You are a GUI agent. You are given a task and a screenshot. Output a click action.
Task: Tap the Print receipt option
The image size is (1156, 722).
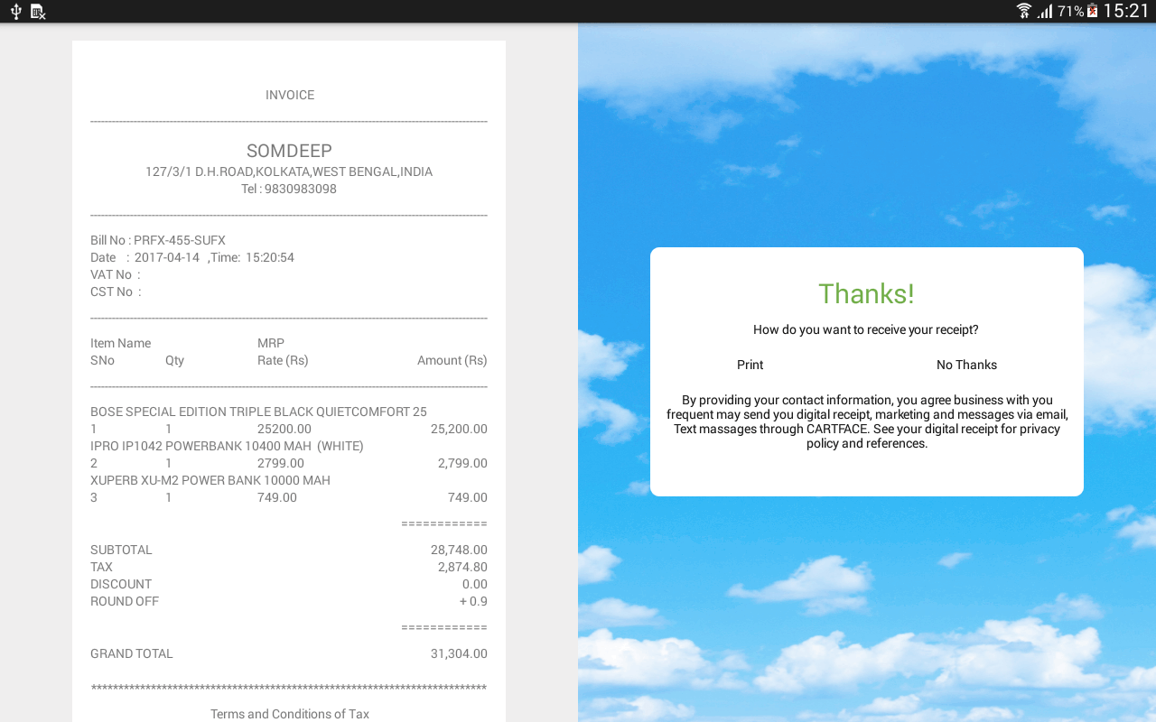coord(750,365)
